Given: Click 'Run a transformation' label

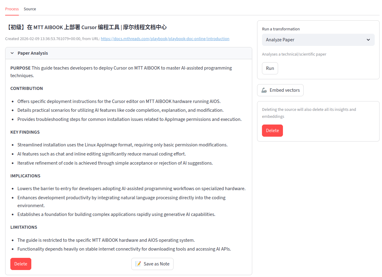Looking at the screenshot, I should tap(281, 29).
